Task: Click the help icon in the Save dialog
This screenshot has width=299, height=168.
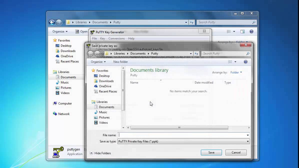Action: click(245, 62)
